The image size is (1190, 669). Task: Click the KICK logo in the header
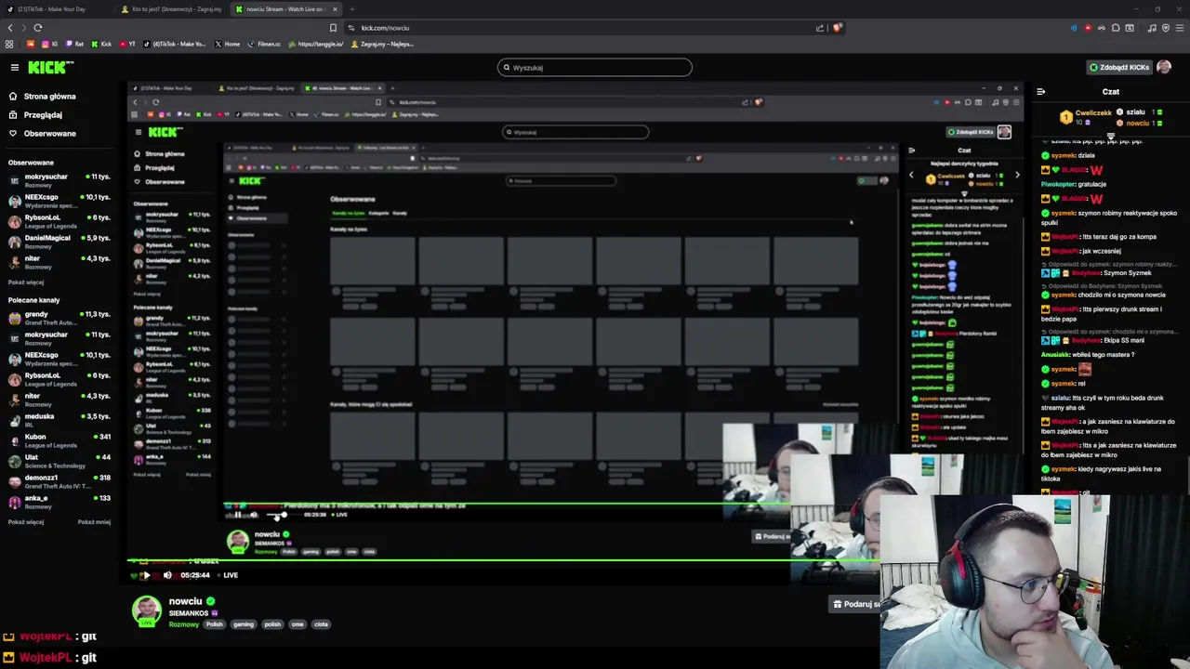49,67
